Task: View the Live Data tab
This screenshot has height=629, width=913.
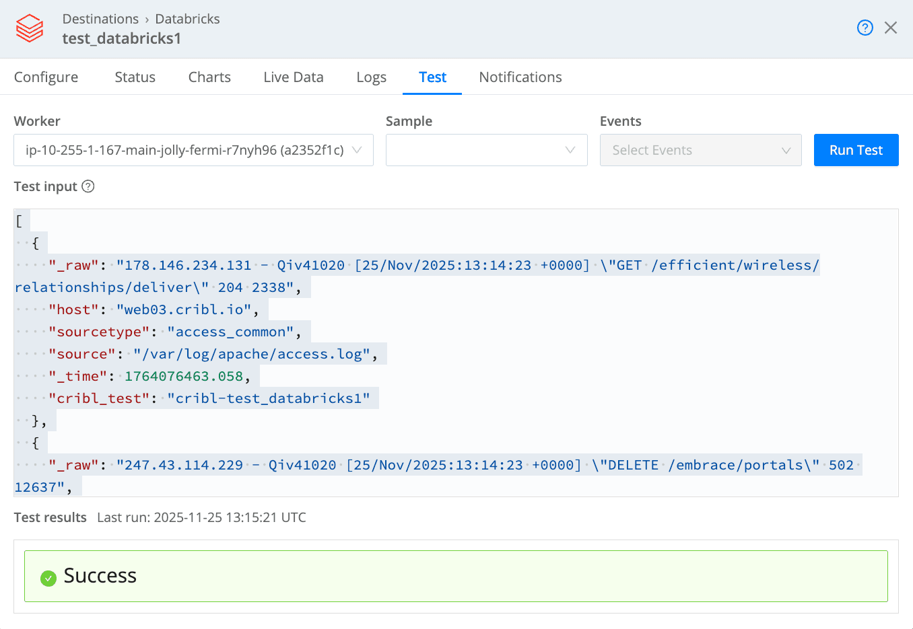Action: point(294,77)
